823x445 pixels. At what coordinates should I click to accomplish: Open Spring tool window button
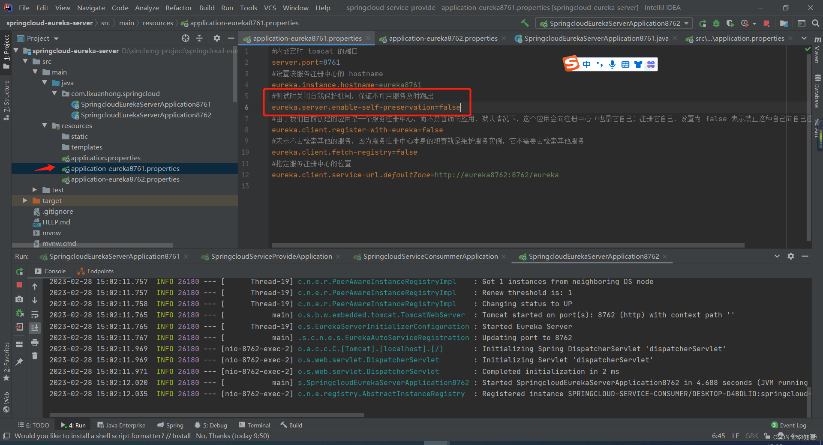170,425
